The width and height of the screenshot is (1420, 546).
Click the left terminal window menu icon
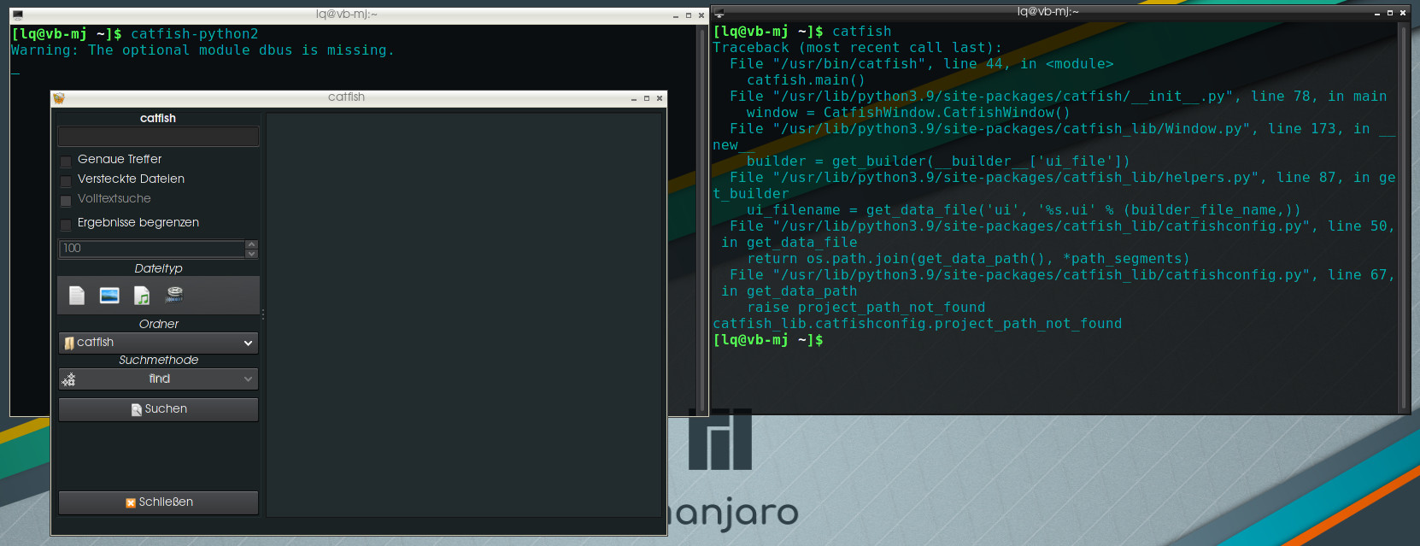coord(17,15)
